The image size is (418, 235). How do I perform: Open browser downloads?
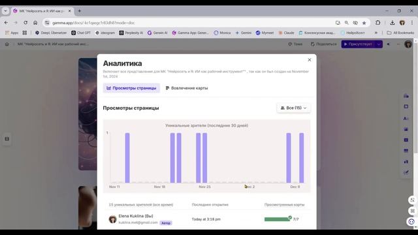(x=392, y=23)
